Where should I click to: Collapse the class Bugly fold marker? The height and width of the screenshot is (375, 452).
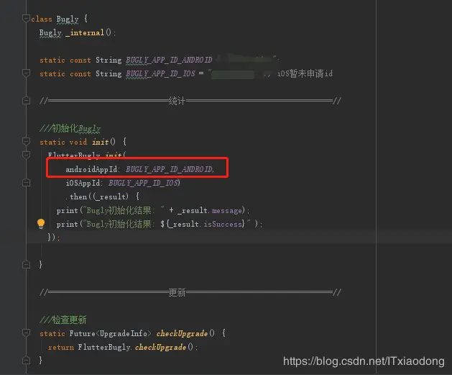pyautogui.click(x=26, y=19)
